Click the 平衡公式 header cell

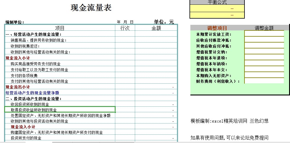[217, 2]
